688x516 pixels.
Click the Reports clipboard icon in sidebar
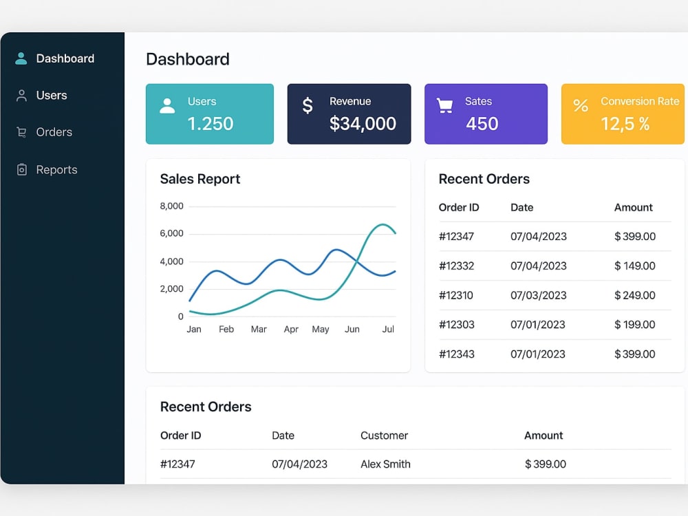[x=21, y=169]
